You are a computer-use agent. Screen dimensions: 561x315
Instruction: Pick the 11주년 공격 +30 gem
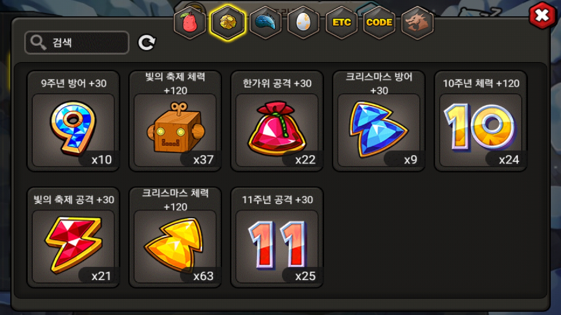(277, 237)
